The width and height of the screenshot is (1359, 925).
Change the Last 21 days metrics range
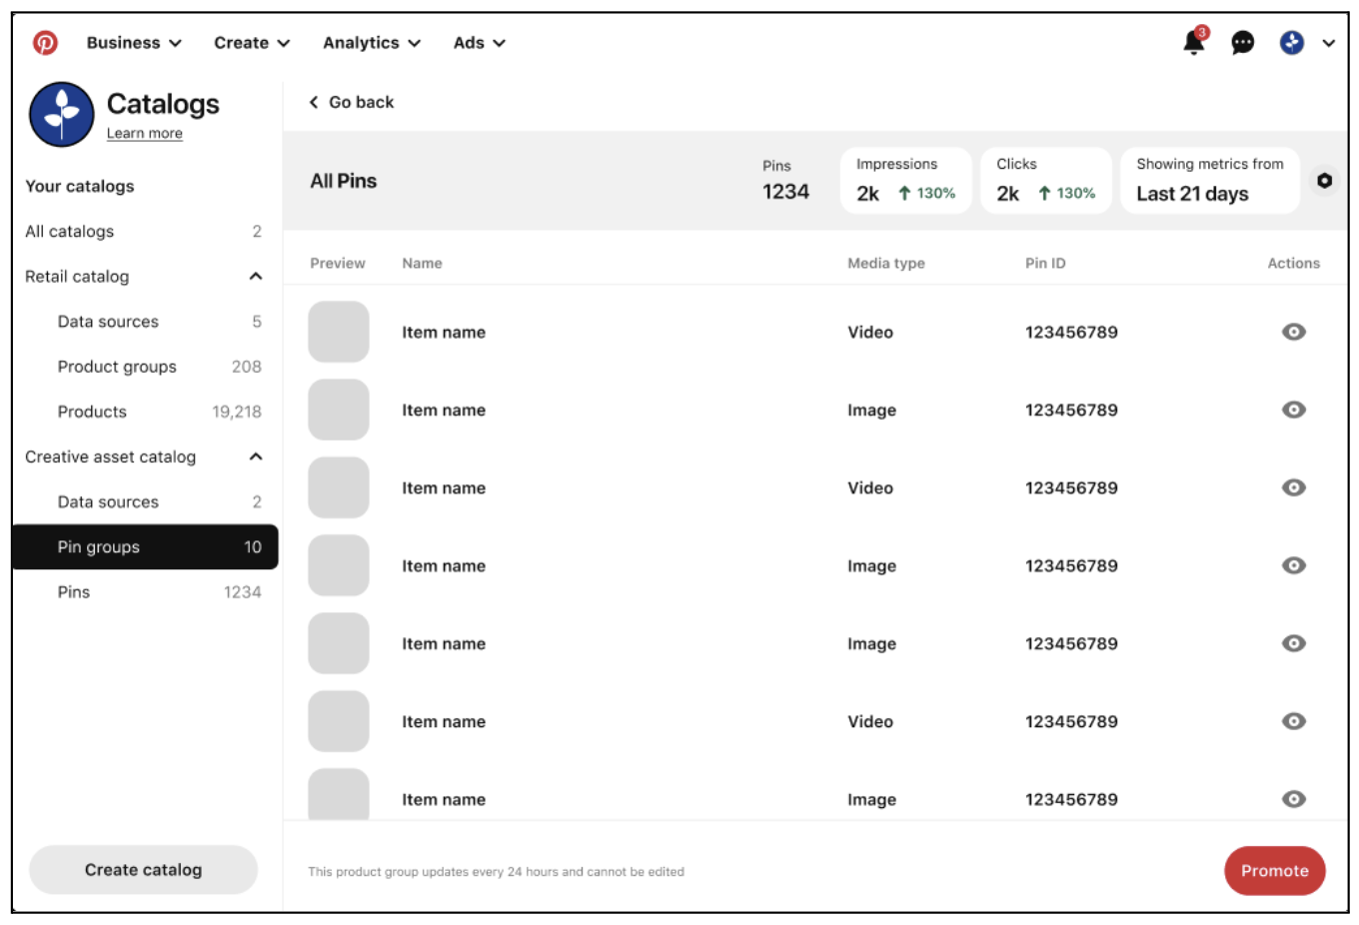[1210, 181]
